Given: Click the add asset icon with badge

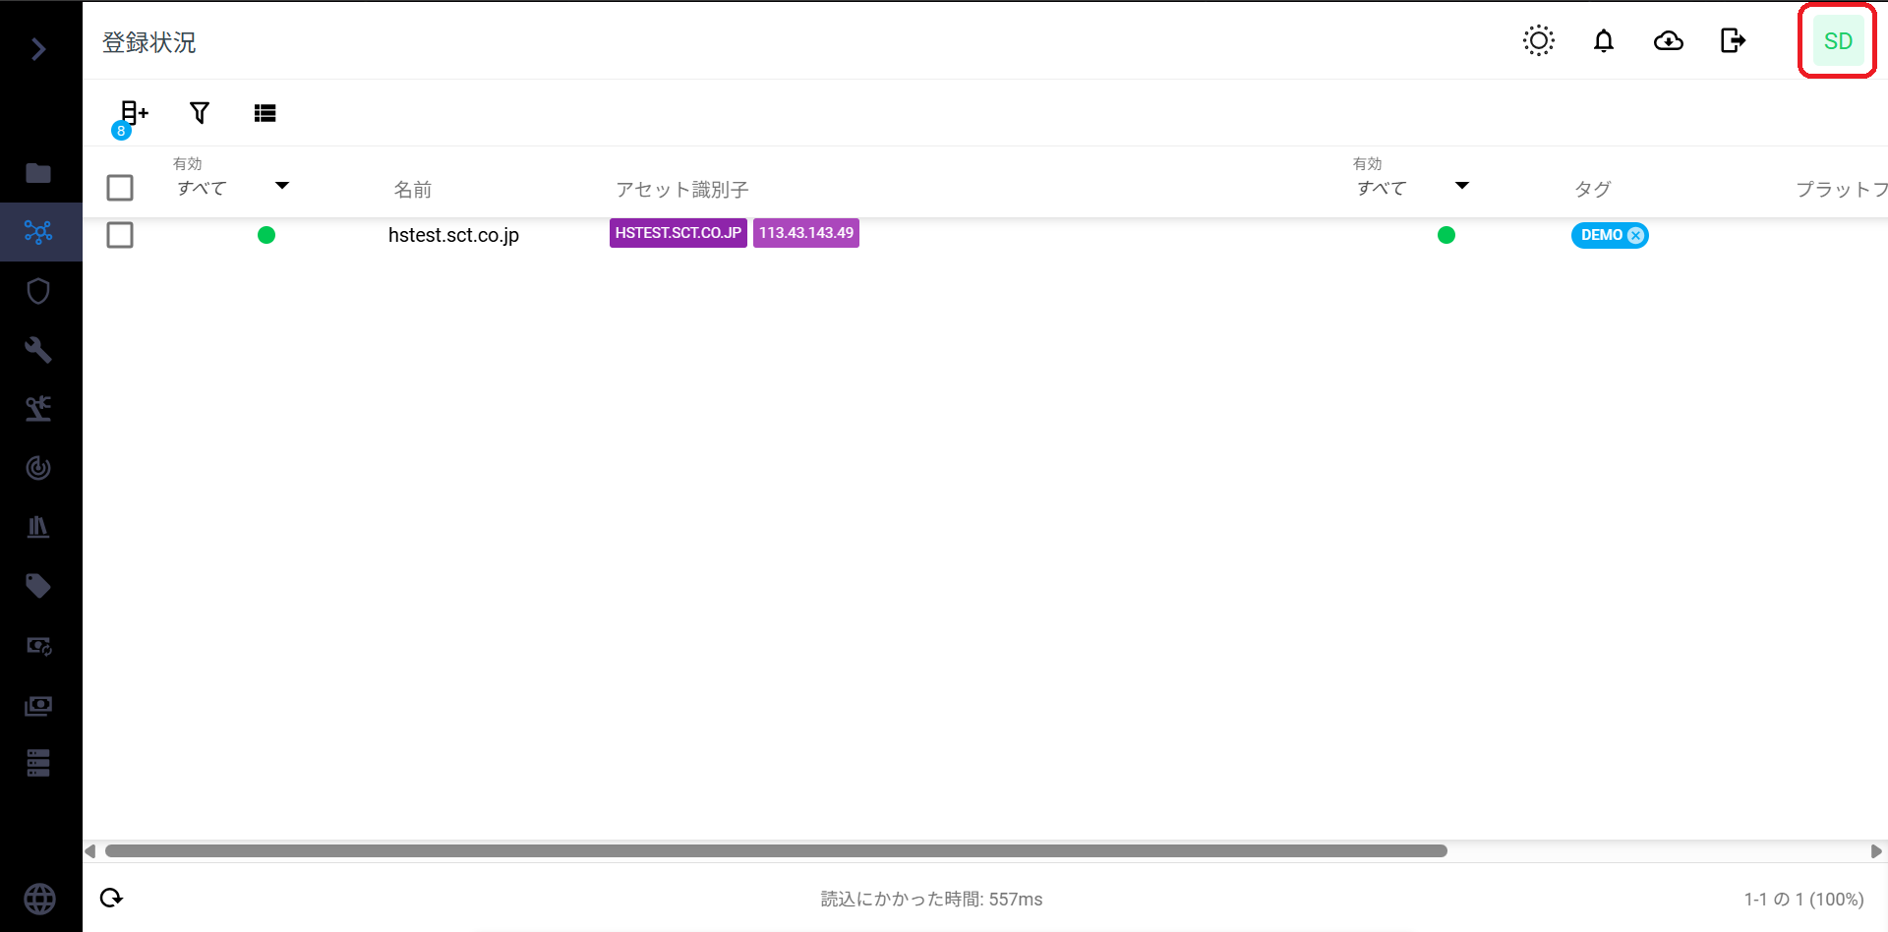Looking at the screenshot, I should 133,114.
